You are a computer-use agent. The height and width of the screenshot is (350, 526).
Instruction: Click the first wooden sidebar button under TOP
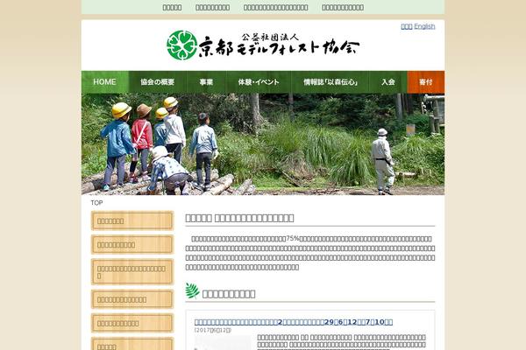(132, 221)
